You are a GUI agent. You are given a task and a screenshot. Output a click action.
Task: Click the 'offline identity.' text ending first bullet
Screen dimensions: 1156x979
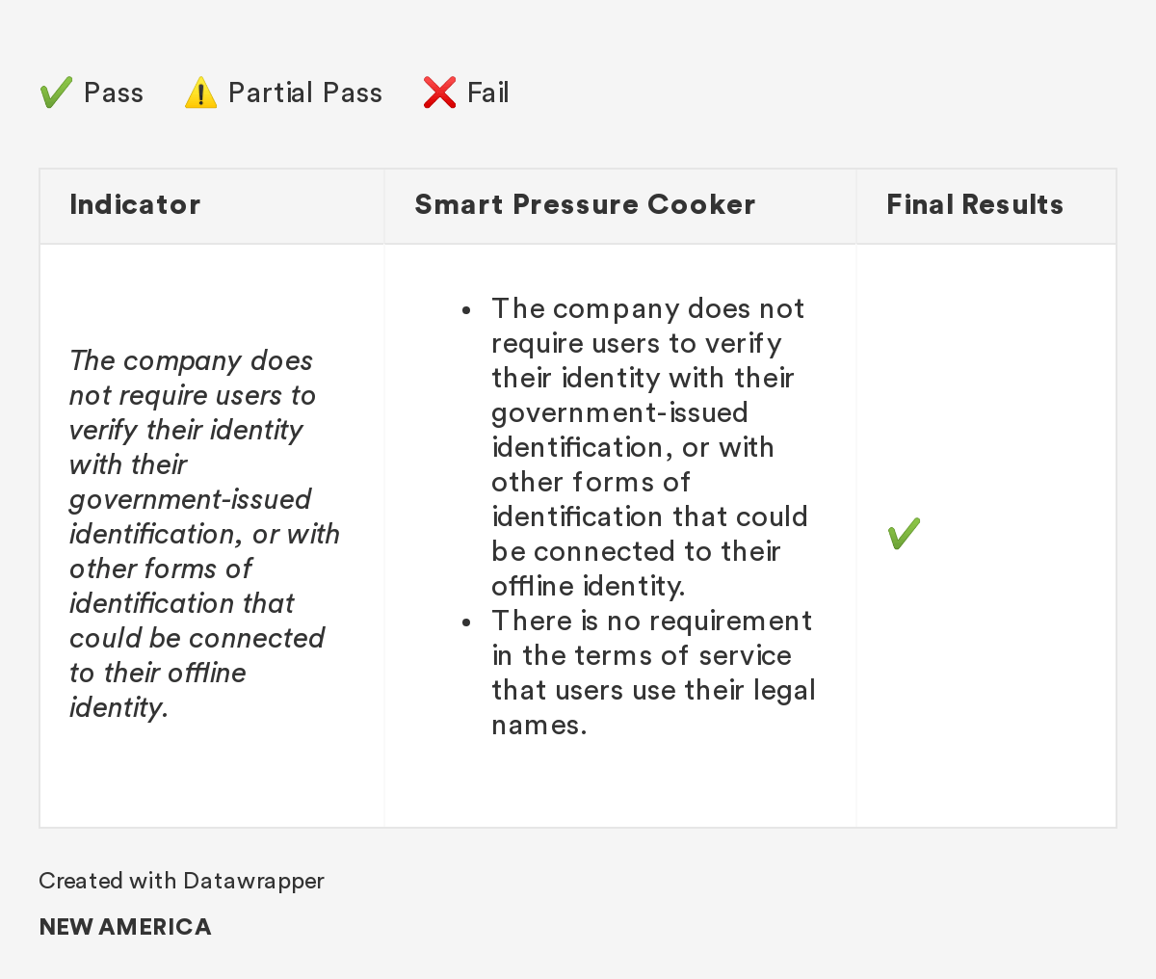click(x=589, y=586)
